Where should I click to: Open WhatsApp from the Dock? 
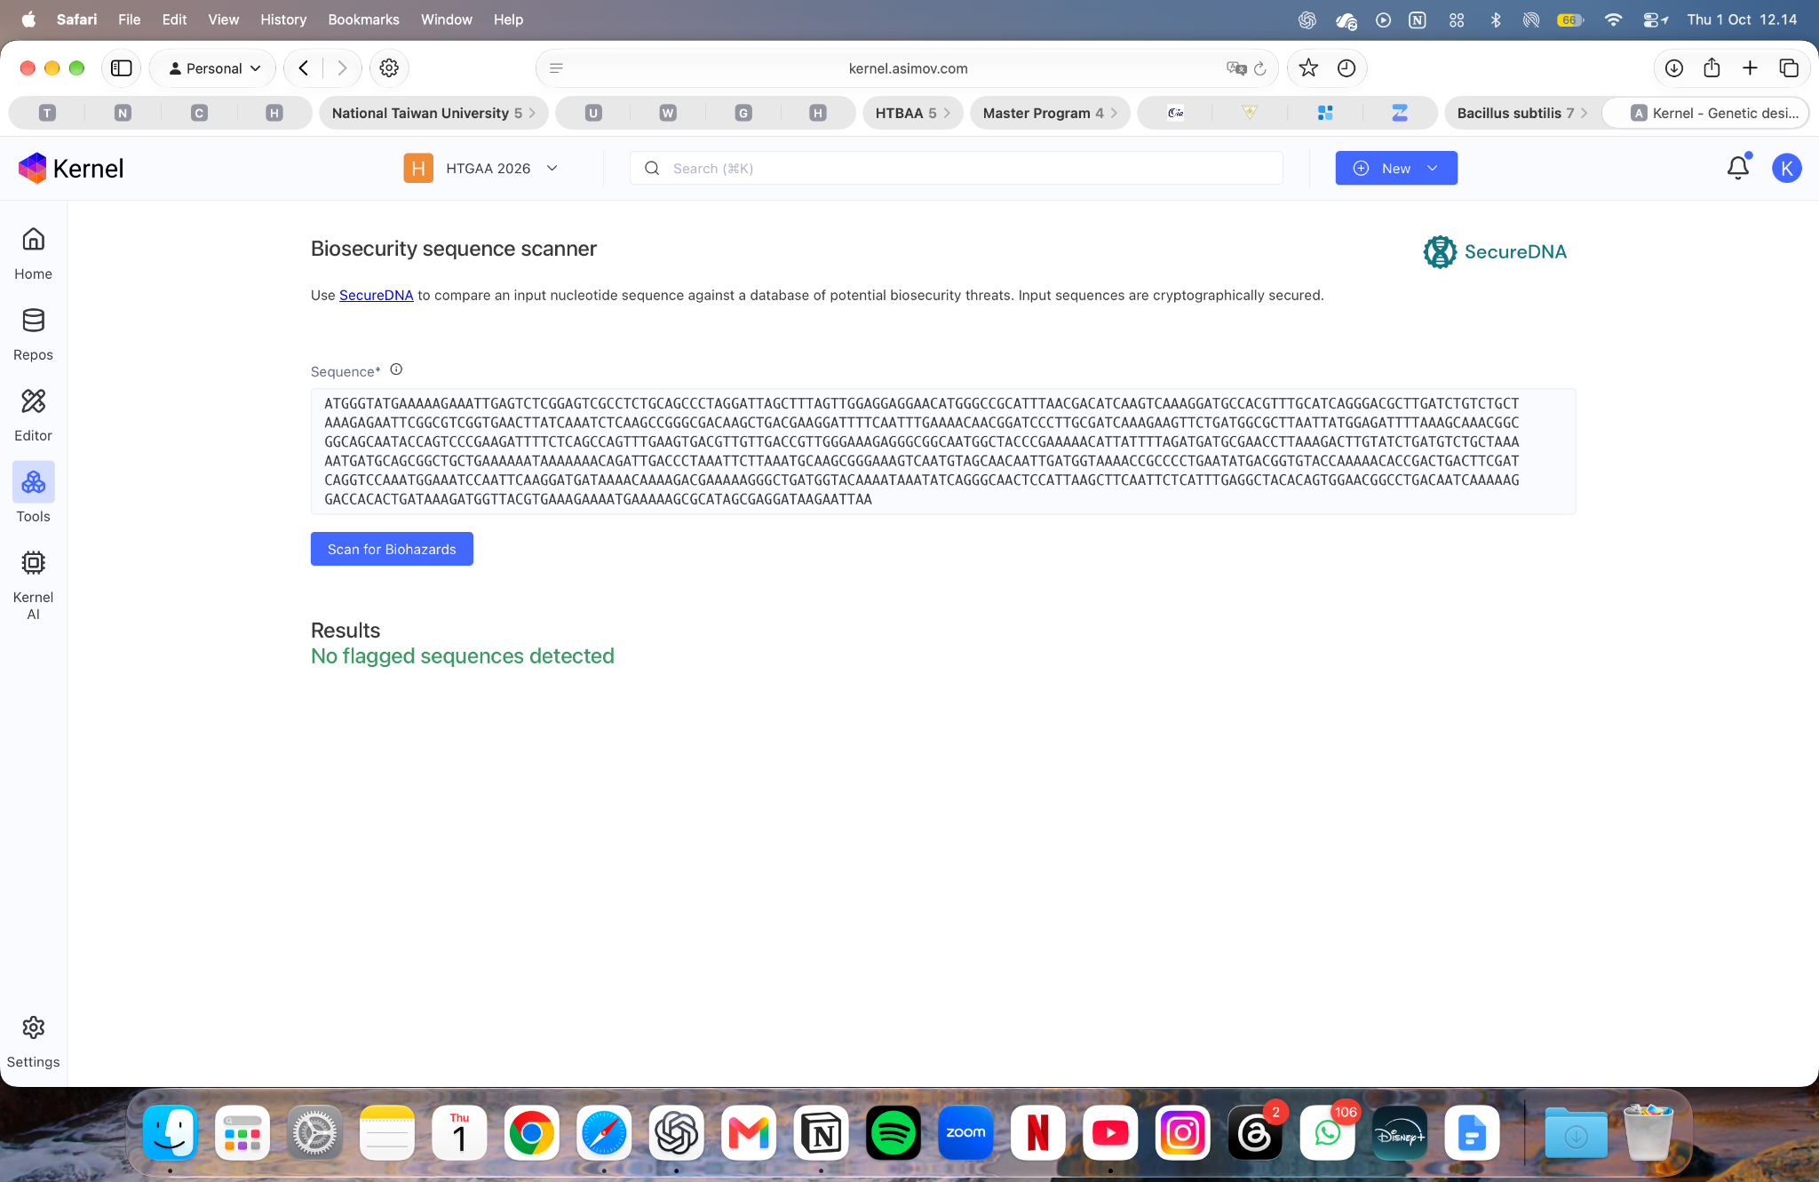point(1327,1133)
